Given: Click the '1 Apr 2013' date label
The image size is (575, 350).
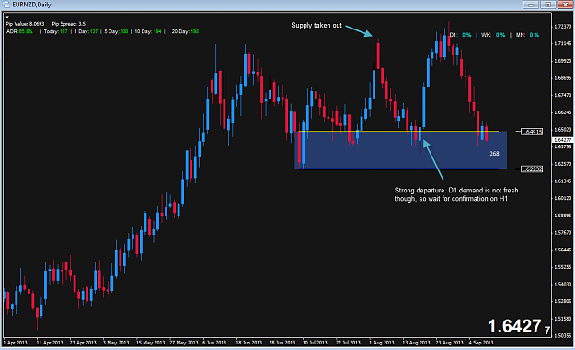Looking at the screenshot, I should pos(15,343).
